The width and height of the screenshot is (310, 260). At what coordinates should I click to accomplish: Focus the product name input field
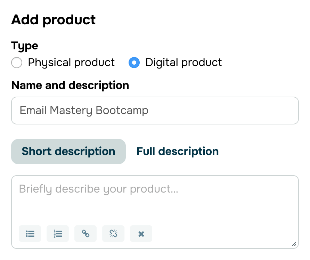[x=155, y=111]
